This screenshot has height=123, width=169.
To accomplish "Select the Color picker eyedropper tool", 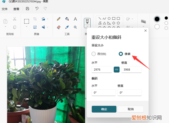I will point(67,27).
